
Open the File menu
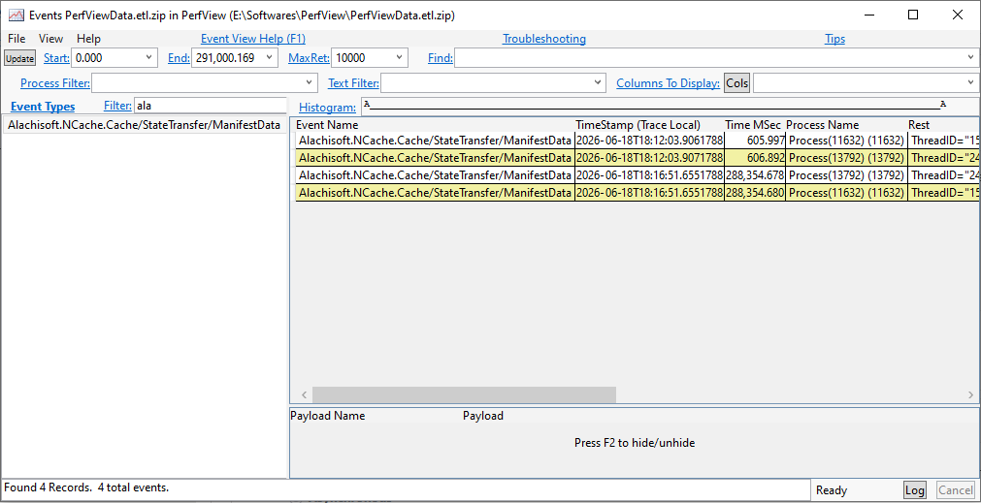pos(16,39)
